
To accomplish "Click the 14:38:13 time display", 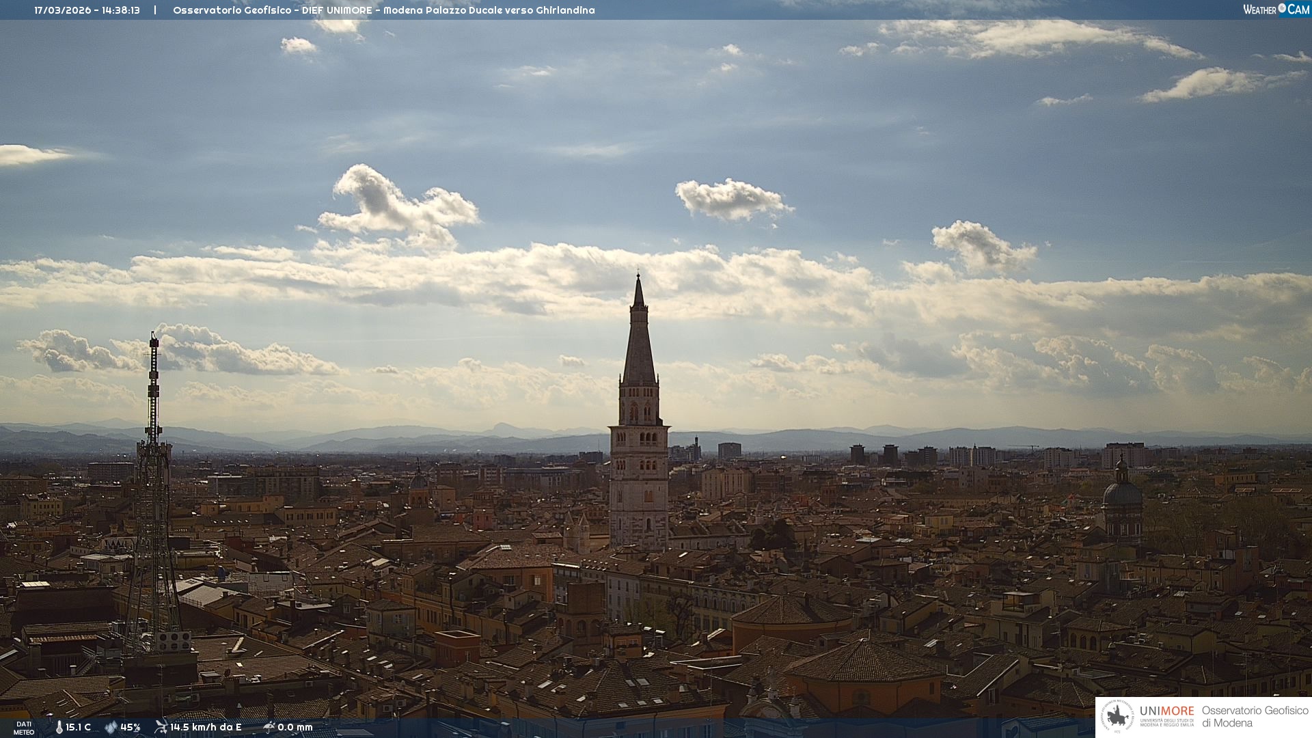I will click(121, 10).
